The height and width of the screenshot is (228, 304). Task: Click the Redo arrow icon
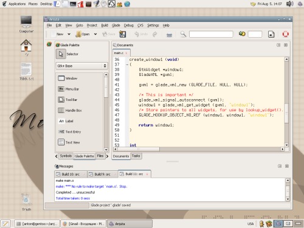click(x=155, y=34)
